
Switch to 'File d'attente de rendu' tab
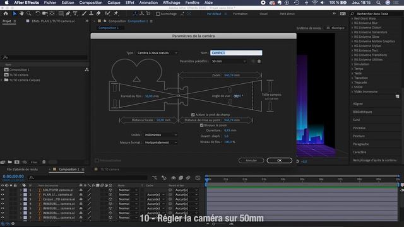pos(22,170)
